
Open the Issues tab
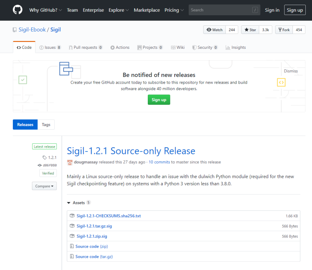point(50,47)
